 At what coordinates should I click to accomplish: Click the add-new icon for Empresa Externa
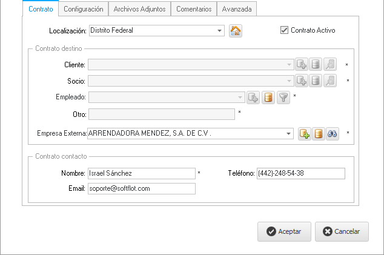(x=305, y=134)
